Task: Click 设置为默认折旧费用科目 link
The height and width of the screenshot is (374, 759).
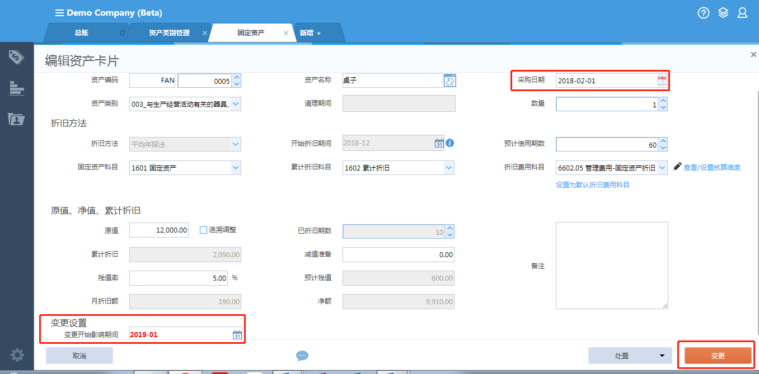Action: [x=592, y=184]
